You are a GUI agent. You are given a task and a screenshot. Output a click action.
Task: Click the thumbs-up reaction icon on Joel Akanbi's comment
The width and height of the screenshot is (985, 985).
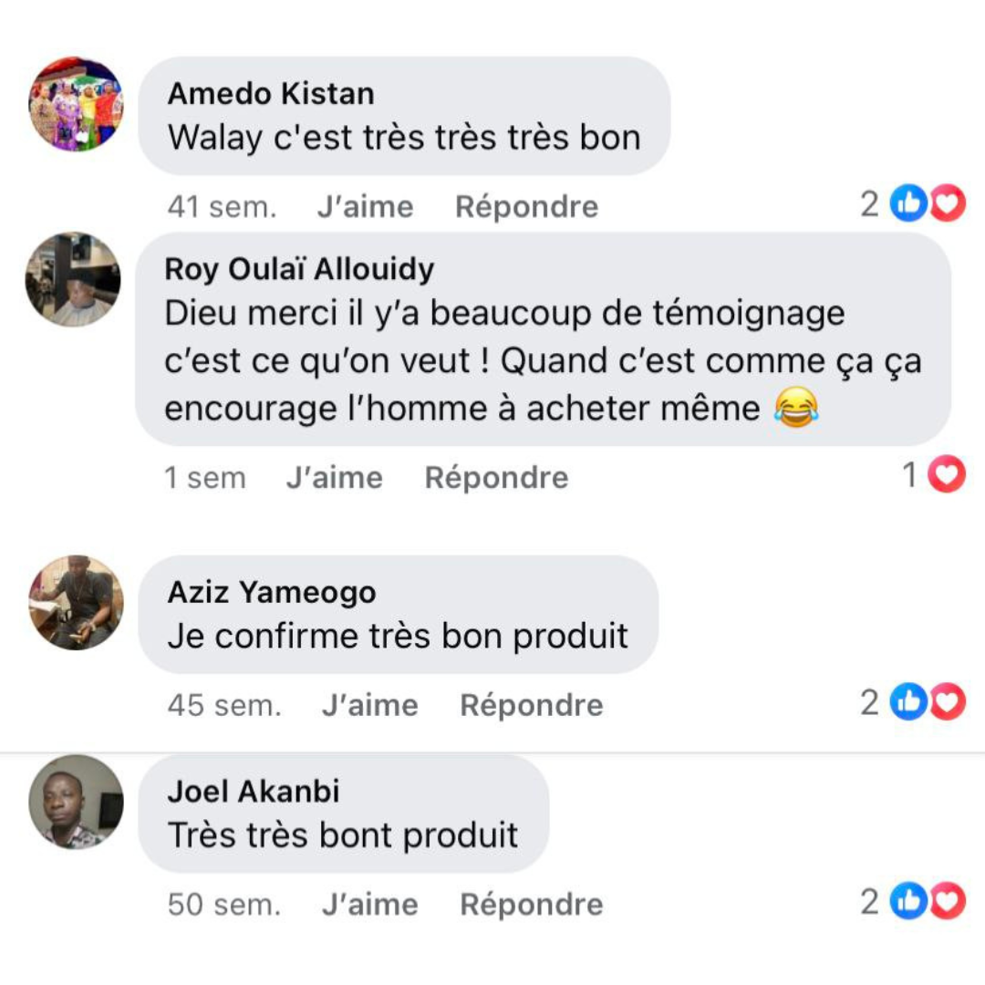coord(907,902)
